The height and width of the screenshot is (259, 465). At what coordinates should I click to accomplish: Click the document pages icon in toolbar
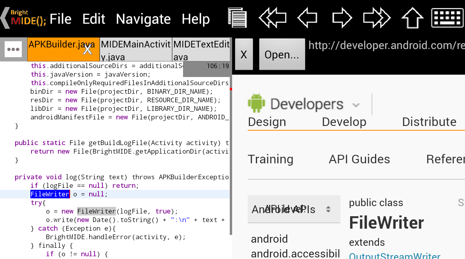(238, 18)
